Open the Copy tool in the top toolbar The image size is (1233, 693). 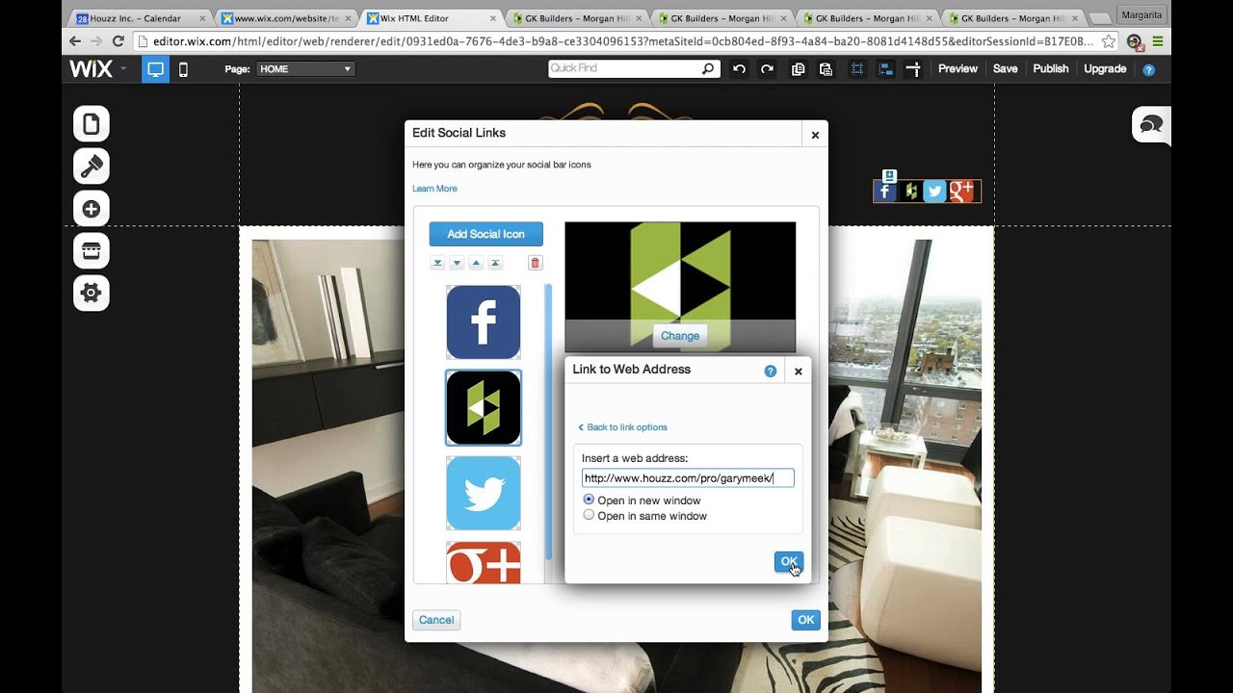tap(797, 68)
